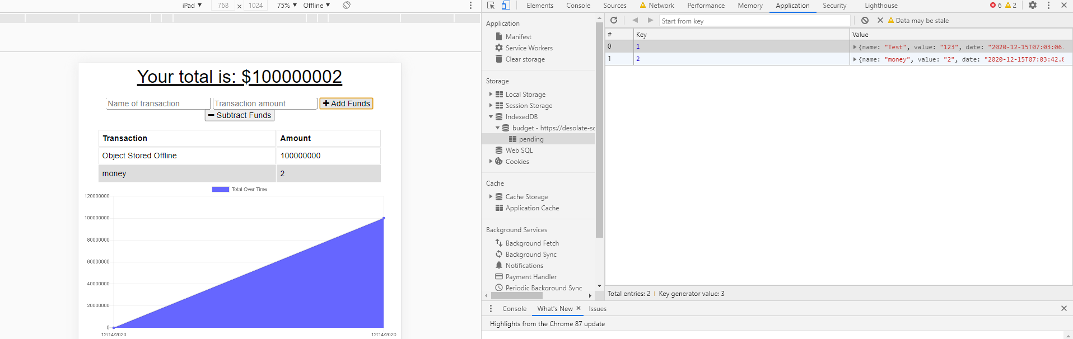
Task: Switch to the Network tab
Action: 657,6
